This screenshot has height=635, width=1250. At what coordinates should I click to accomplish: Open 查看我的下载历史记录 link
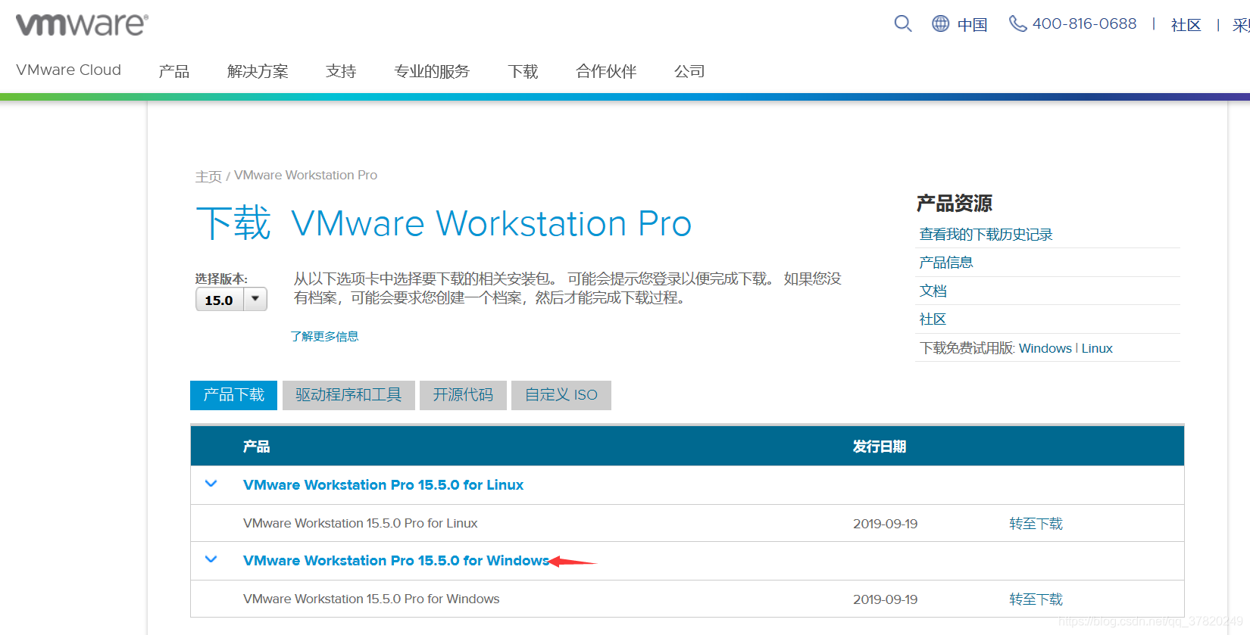[x=986, y=235]
